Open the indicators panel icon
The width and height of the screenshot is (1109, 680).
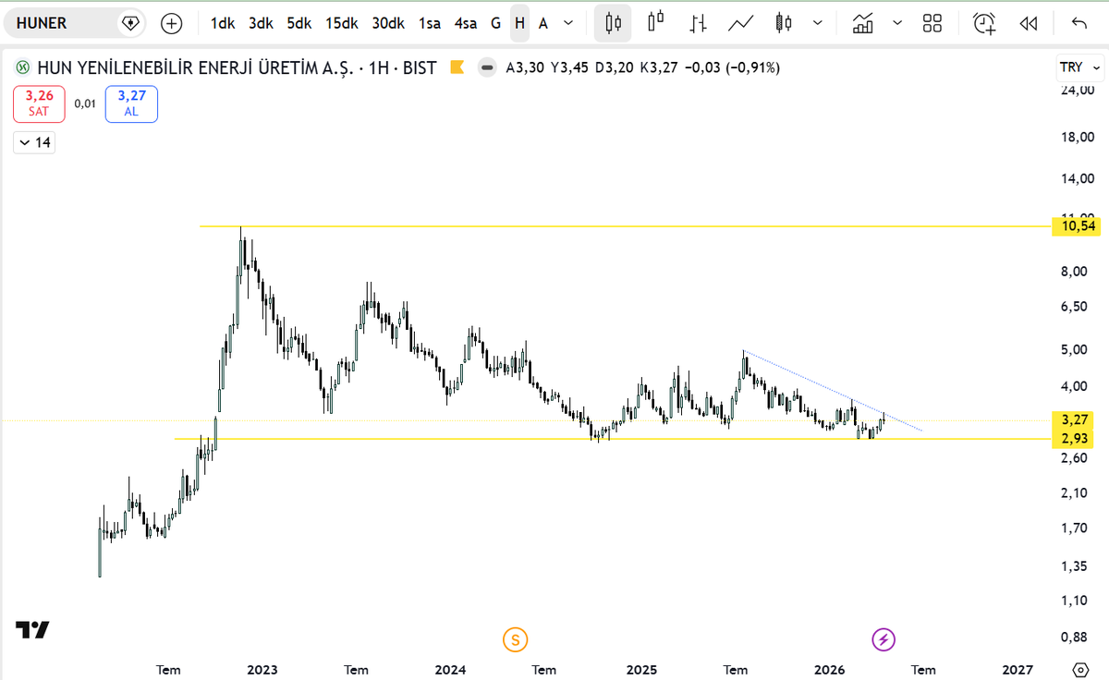[863, 23]
